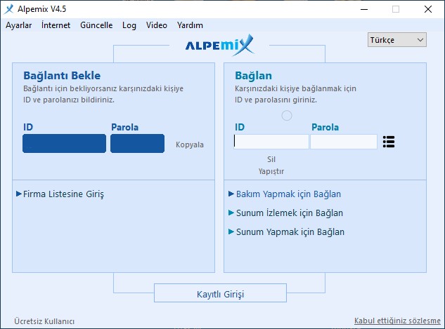Image resolution: width=445 pixels, height=329 pixels.
Task: Close the Alpemix window
Action: pos(428,9)
